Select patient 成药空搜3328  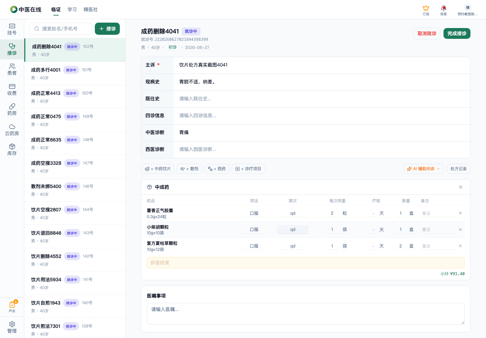[75, 166]
